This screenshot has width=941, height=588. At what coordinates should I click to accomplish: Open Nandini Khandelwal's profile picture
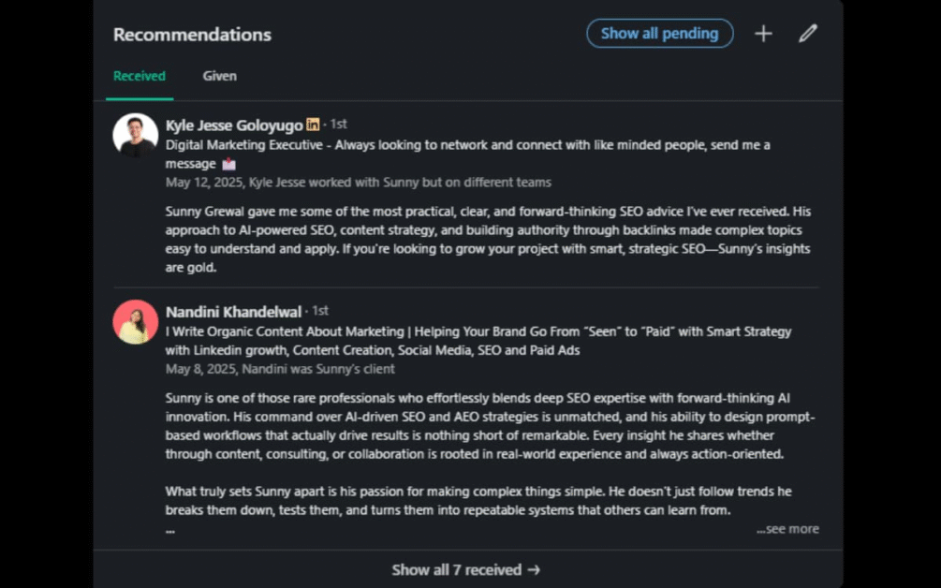[136, 322]
